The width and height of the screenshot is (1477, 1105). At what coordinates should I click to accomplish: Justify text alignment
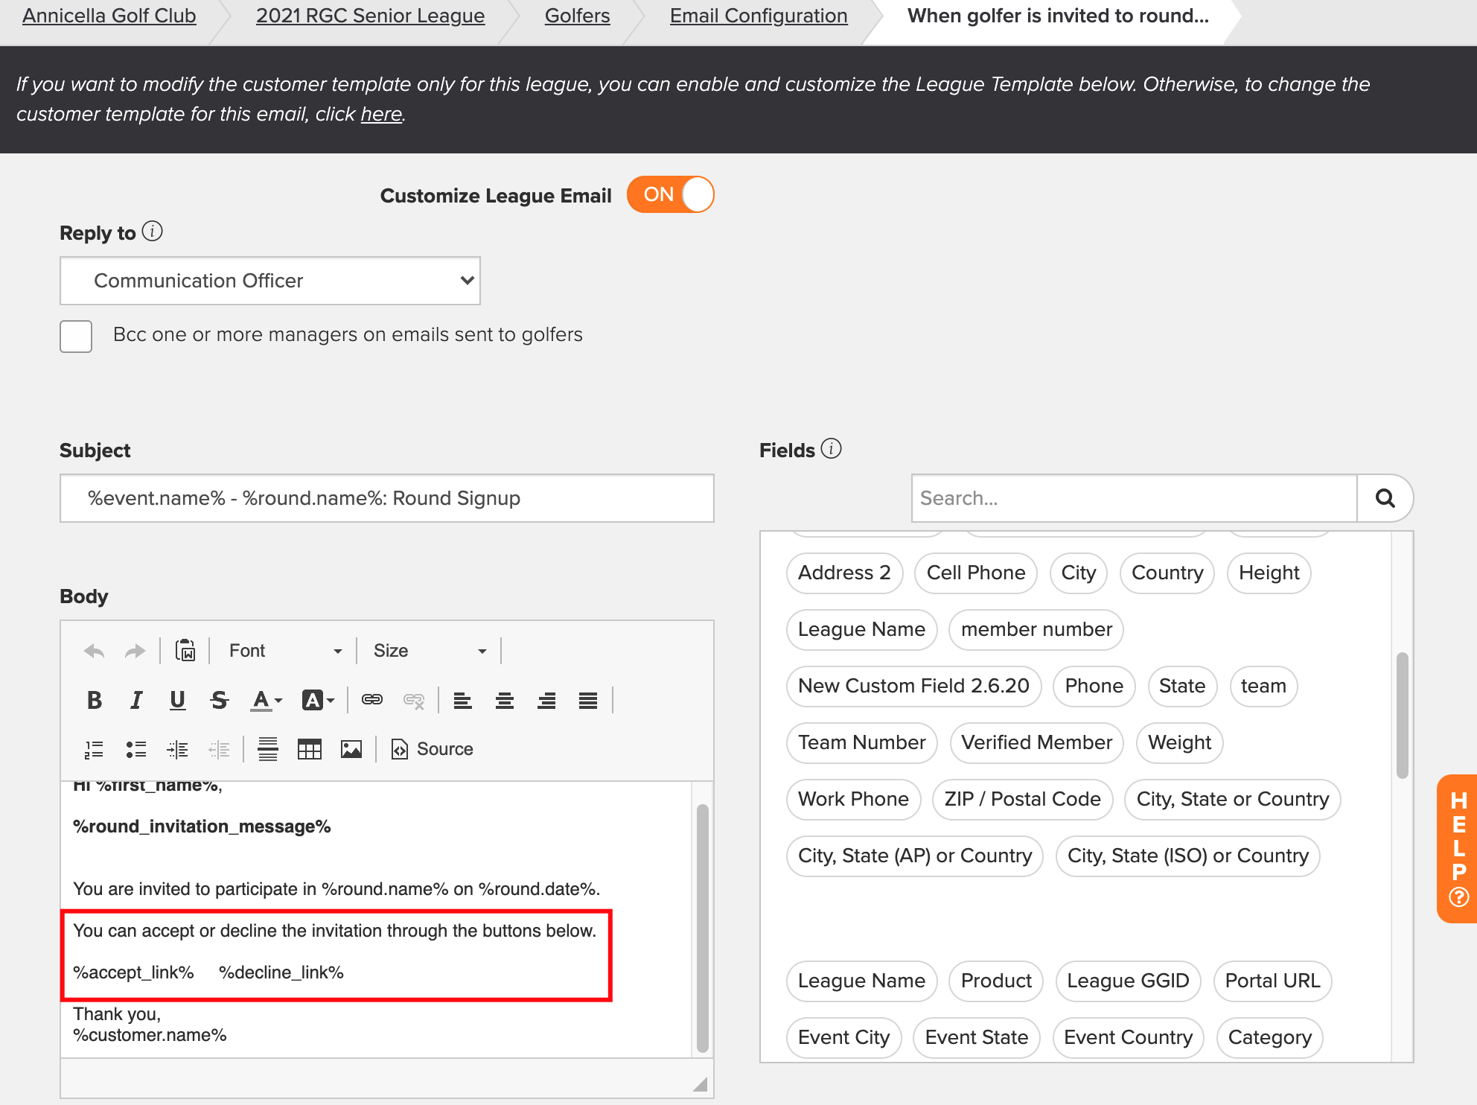pyautogui.click(x=588, y=700)
